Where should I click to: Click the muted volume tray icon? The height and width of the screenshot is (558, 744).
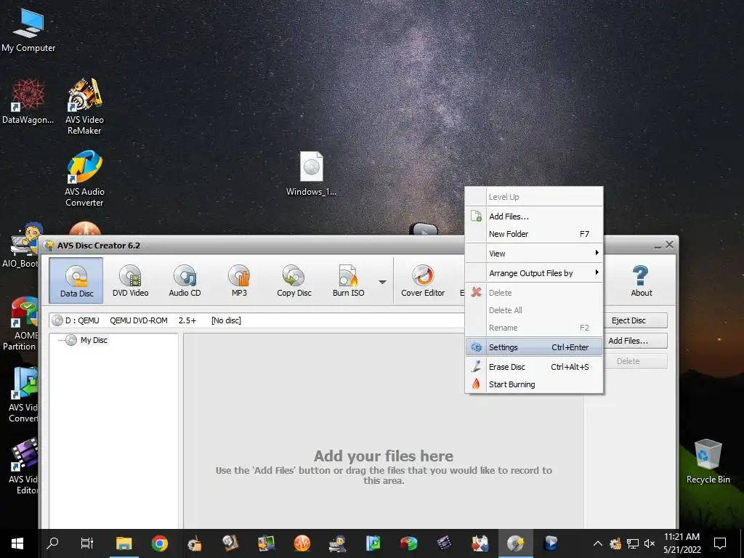click(650, 543)
